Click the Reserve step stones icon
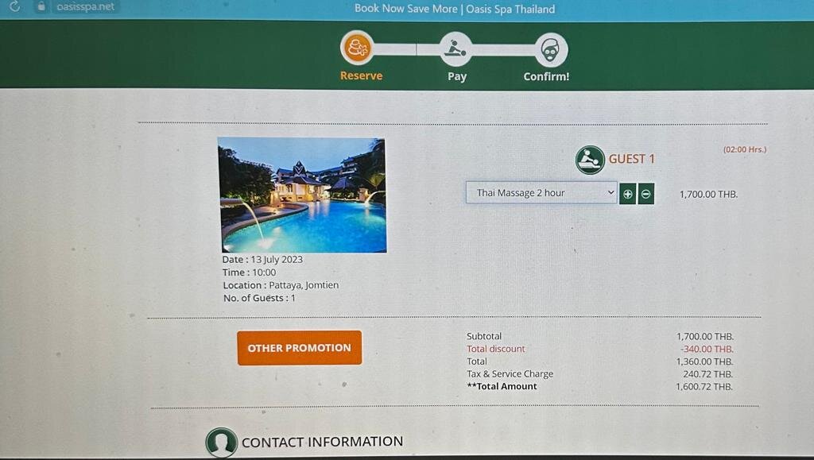Screen dimensions: 814x460 [357, 48]
